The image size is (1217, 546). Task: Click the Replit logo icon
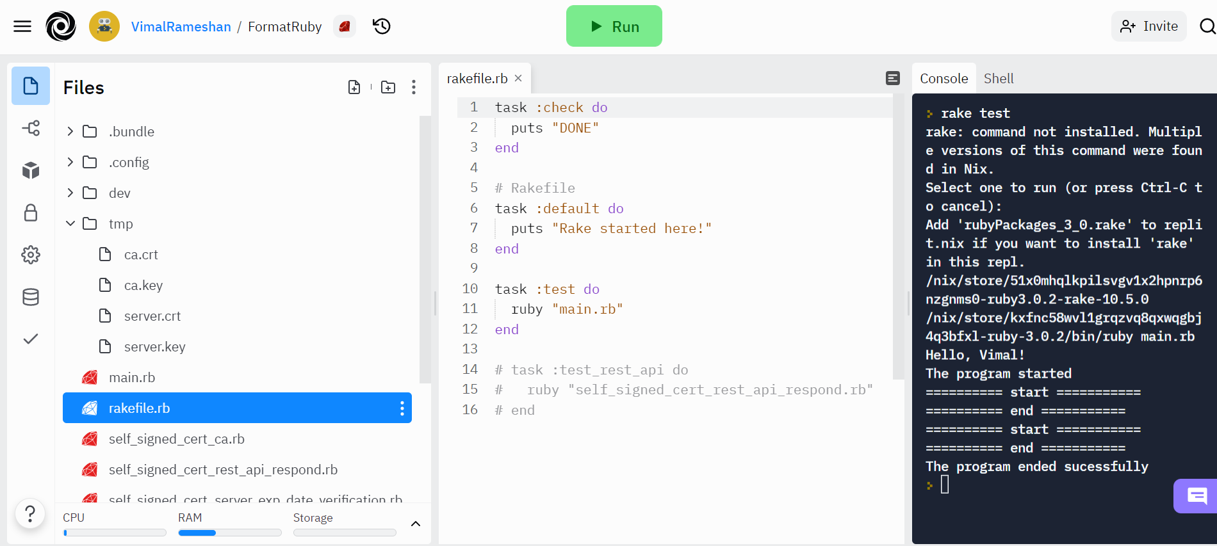coord(61,26)
